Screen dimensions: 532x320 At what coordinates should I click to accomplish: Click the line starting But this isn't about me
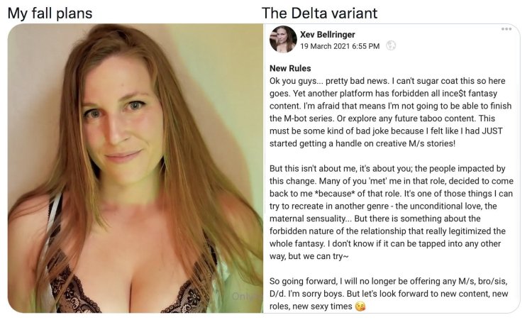387,169
